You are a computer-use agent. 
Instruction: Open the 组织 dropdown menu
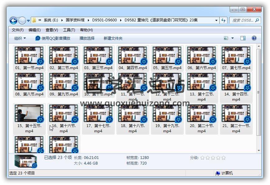[20, 38]
